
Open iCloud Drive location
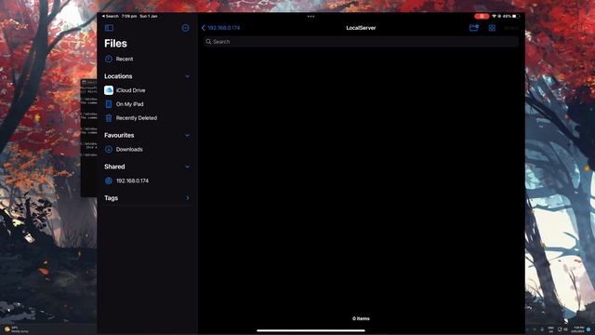125,90
